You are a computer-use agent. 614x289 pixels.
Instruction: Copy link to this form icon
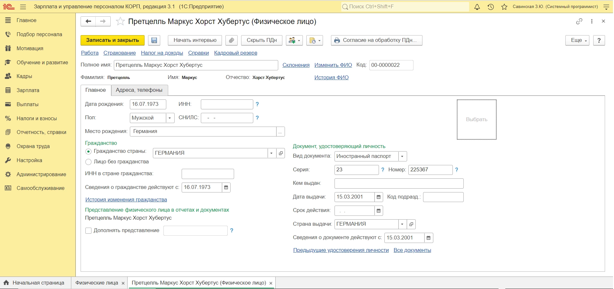(x=579, y=21)
